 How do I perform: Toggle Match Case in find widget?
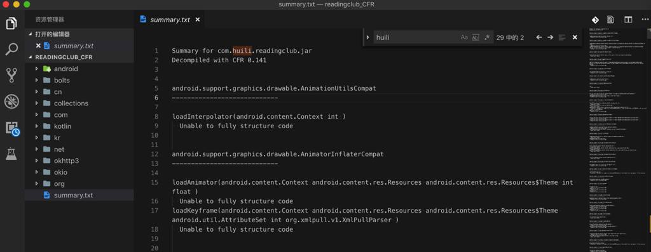[x=464, y=37]
